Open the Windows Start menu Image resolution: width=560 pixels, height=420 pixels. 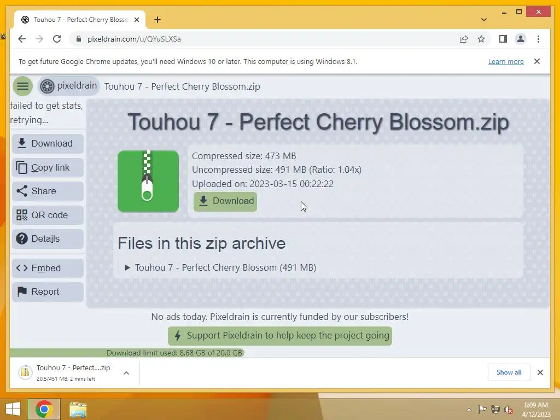(13, 409)
